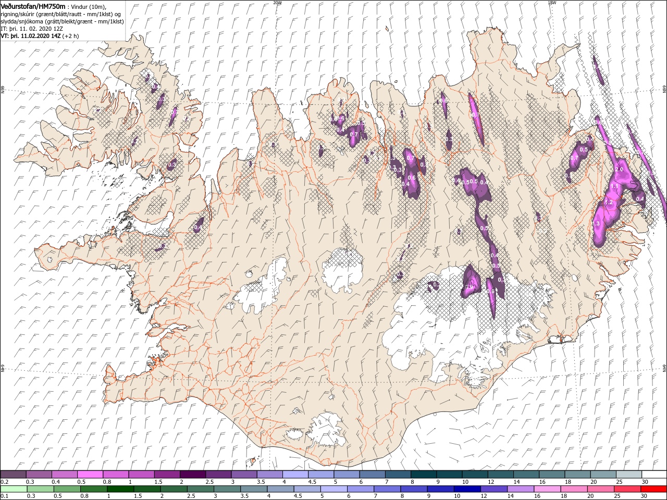Pick upper legend swatch starting at 1.5
Image resolution: width=667 pixels, height=500 pixels.
[x=167, y=474]
